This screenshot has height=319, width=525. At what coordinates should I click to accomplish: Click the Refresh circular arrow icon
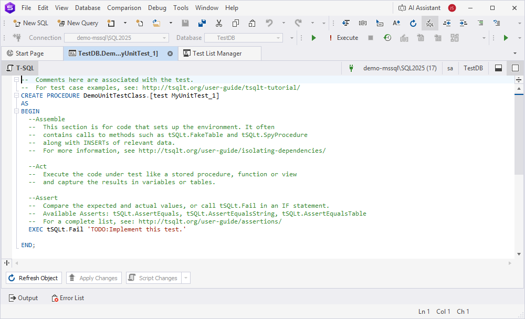413,23
